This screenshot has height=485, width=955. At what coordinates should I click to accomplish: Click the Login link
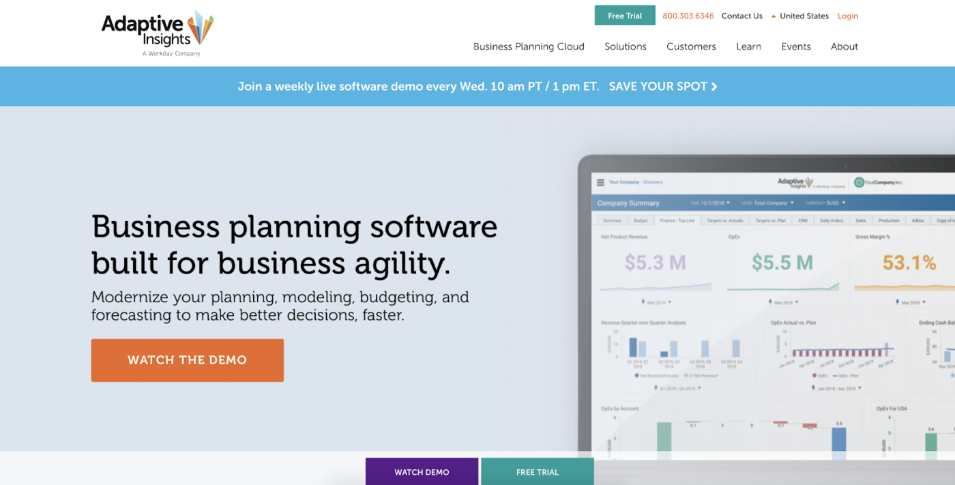tap(847, 16)
